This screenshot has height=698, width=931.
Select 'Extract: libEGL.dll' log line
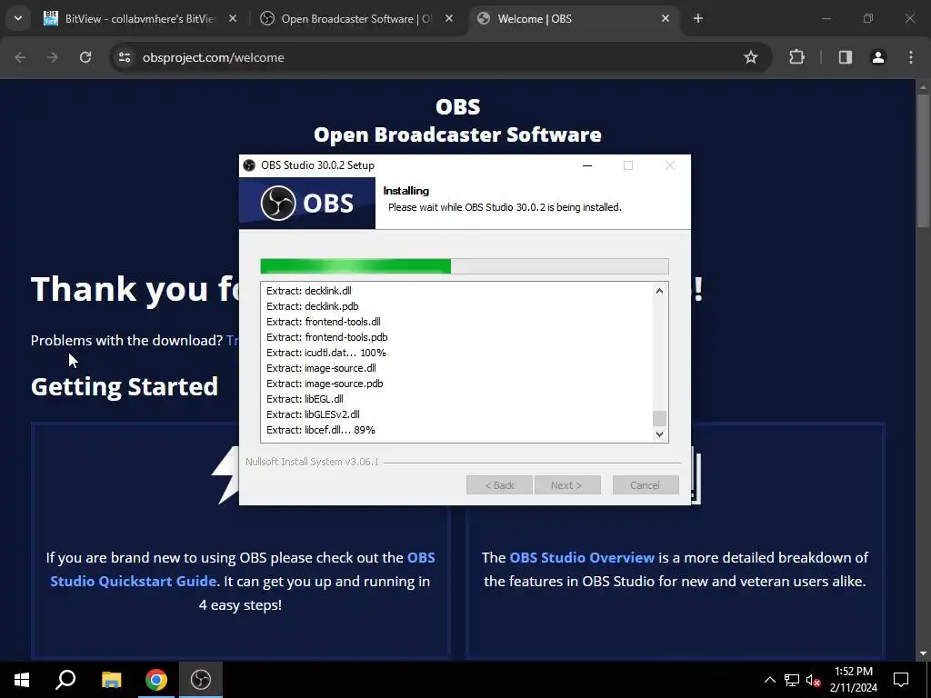[305, 399]
